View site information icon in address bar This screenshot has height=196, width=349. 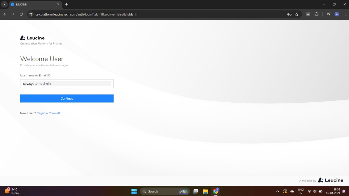pos(31,14)
